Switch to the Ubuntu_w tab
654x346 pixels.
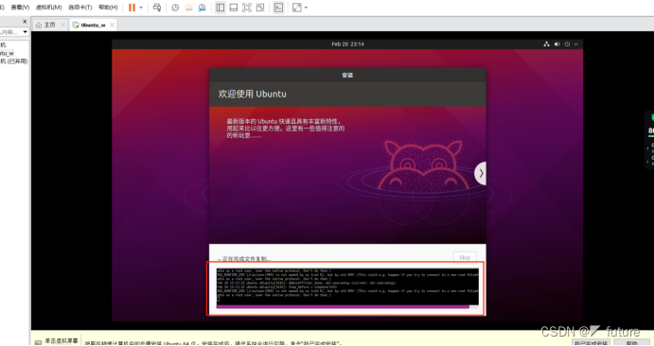click(93, 25)
